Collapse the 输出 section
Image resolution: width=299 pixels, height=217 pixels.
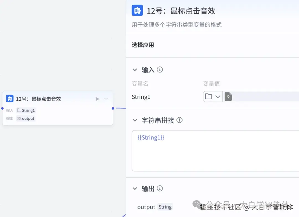pos(135,188)
